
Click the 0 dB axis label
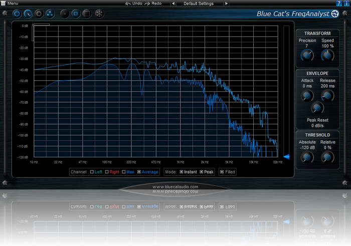[25, 26]
